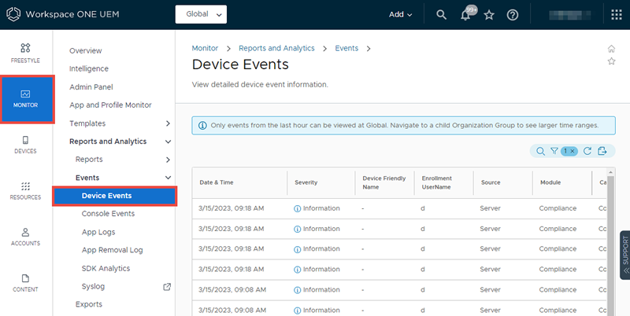
Task: Refresh the events list
Action: 587,151
